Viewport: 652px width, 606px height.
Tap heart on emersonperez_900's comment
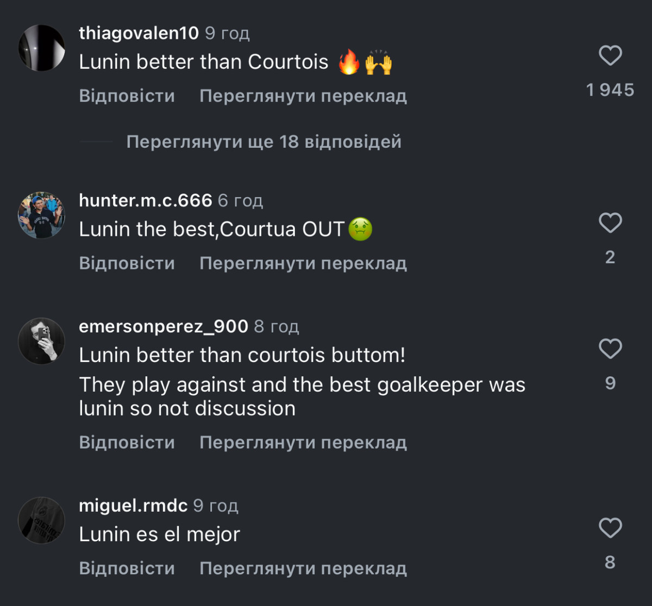610,349
